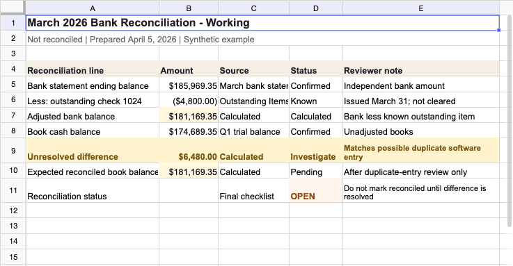Select 'Book cash balance' cell

tap(93, 131)
